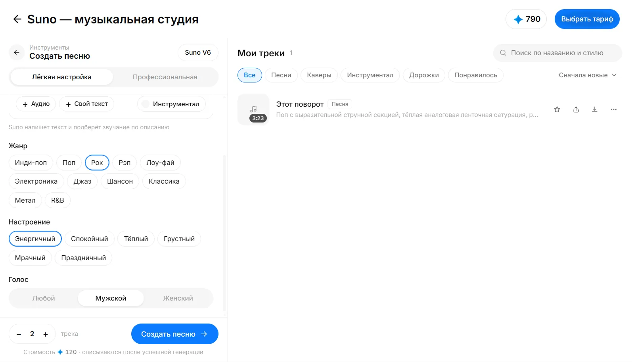This screenshot has width=634, height=362.
Task: Open Выбрать тариф plan selection
Action: (587, 19)
